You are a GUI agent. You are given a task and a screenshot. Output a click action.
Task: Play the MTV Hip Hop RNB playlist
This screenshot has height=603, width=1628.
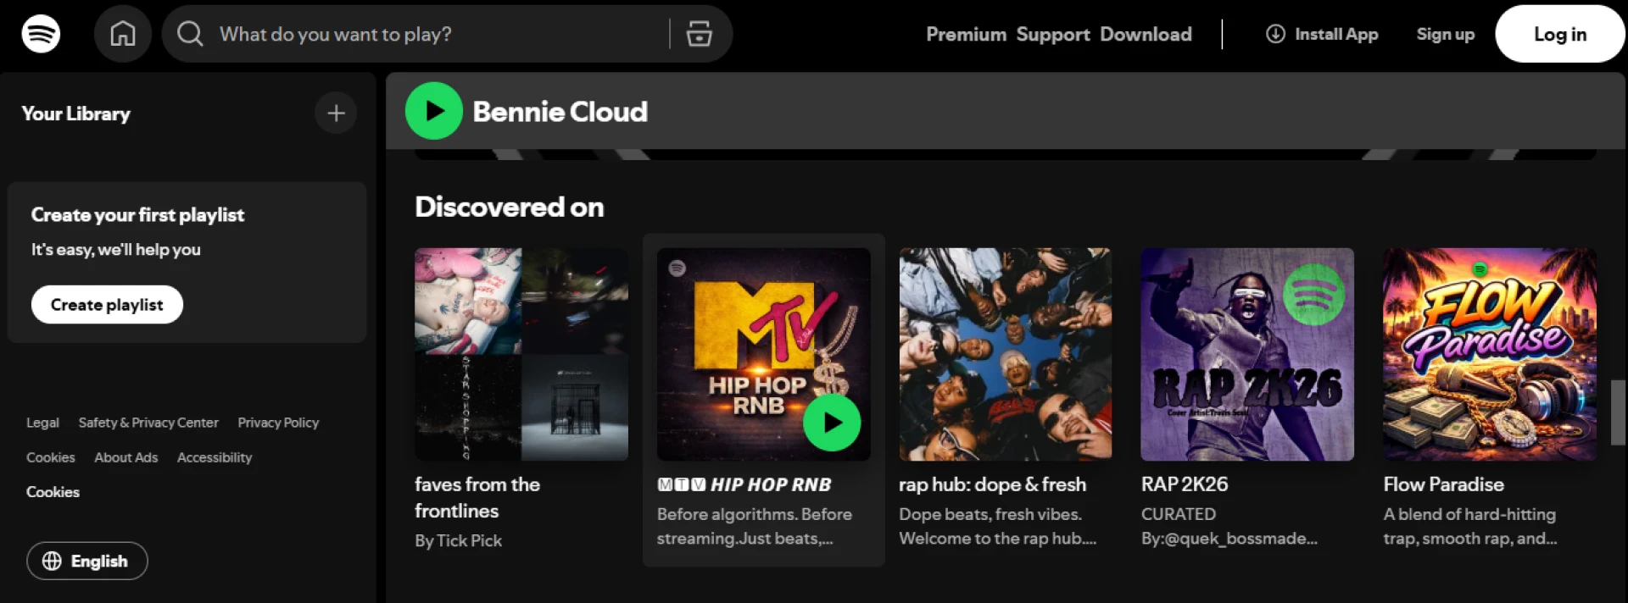(831, 422)
